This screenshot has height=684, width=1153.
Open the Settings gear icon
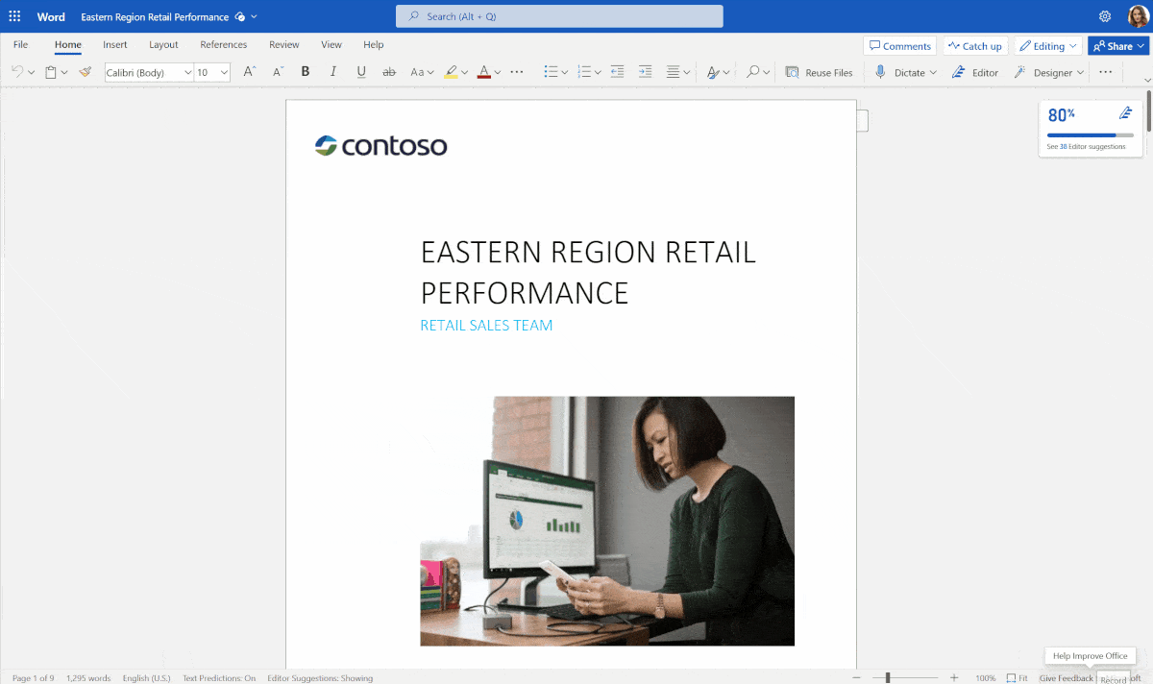click(1105, 16)
